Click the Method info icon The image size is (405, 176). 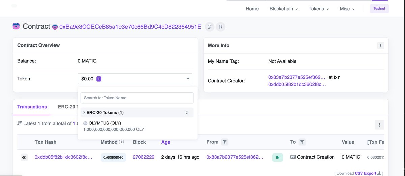122,142
